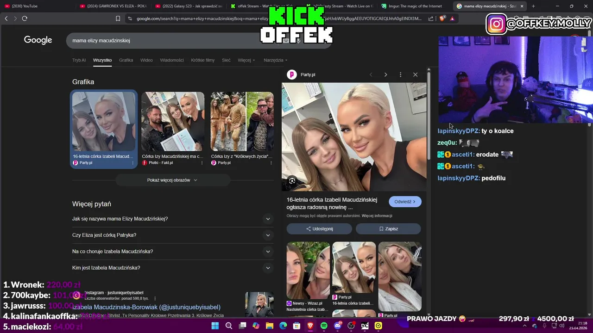Click the 'Odwiedź' visit button
Image resolution: width=593 pixels, height=333 pixels.
click(405, 202)
